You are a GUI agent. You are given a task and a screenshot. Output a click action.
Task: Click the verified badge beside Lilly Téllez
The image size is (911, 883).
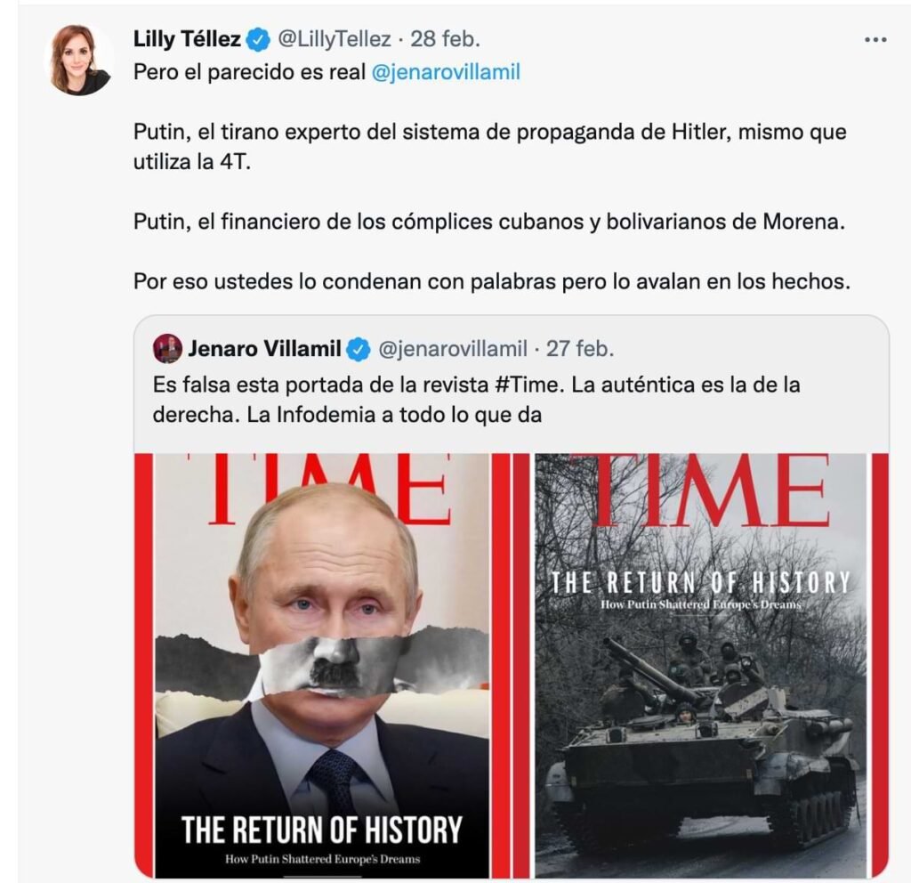[x=258, y=39]
